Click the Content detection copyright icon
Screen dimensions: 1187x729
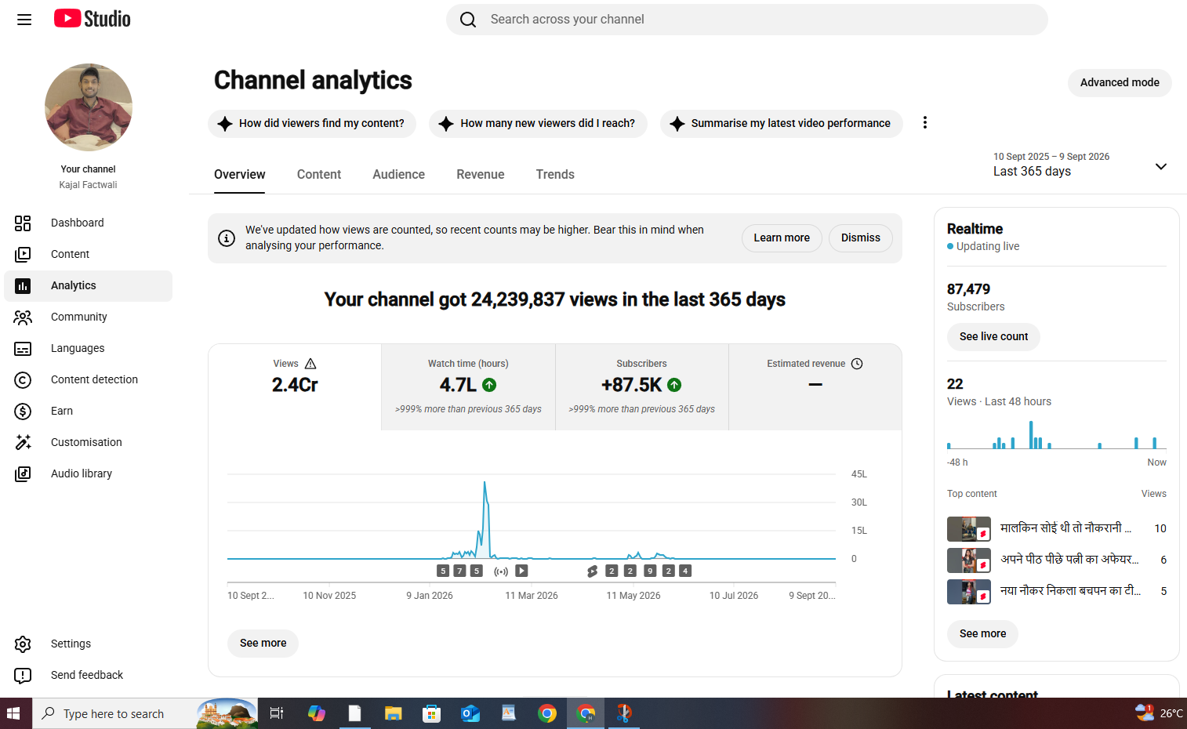click(x=23, y=380)
